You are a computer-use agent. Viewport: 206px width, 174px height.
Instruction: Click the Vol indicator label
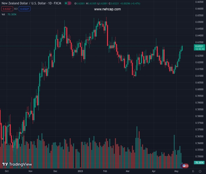3,14
